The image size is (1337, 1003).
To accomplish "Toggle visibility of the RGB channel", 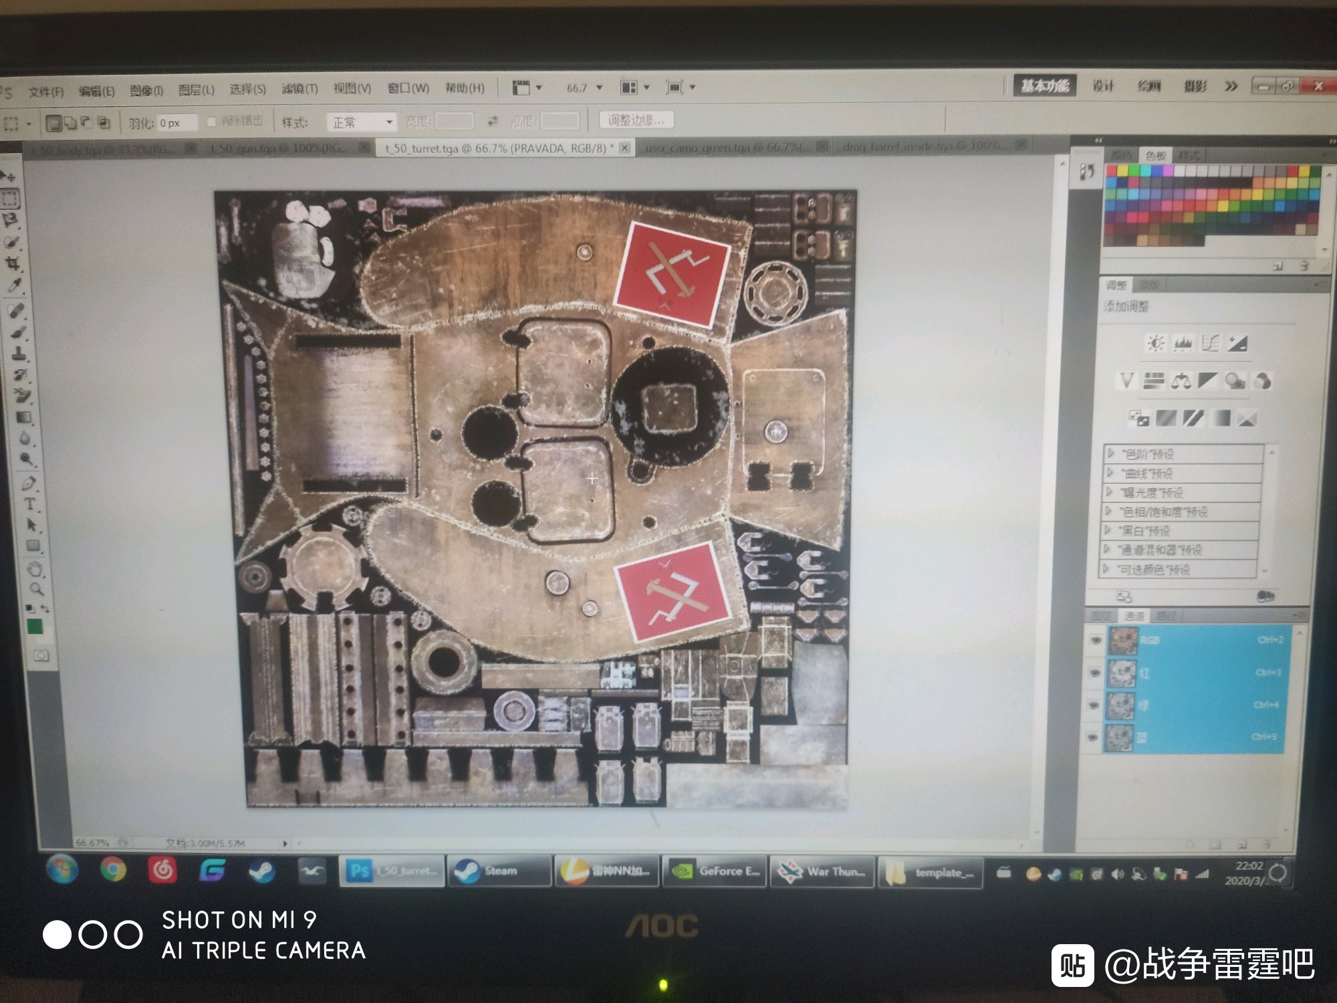I will point(1095,641).
